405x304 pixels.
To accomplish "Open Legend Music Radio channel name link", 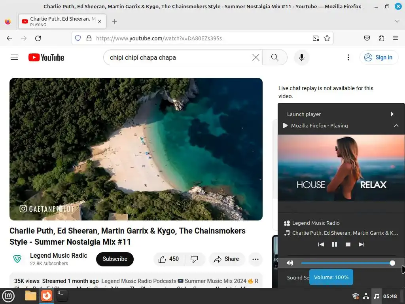I will (59, 255).
